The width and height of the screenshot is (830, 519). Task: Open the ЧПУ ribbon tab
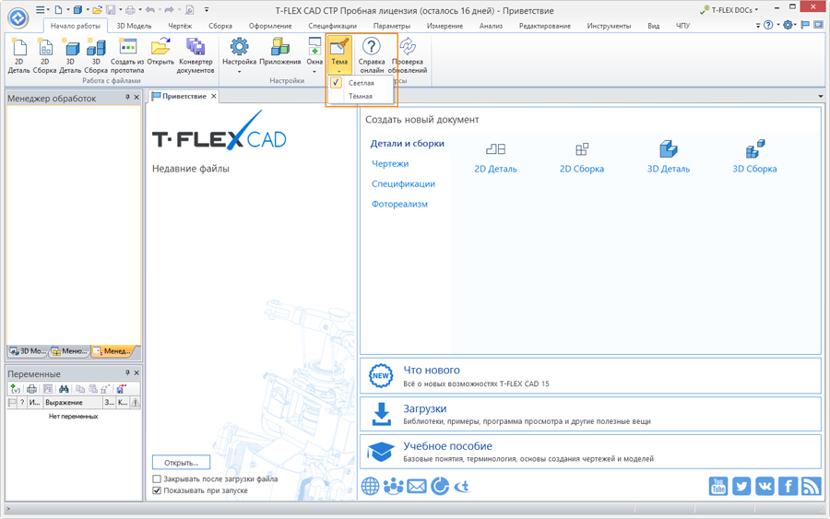coord(682,26)
